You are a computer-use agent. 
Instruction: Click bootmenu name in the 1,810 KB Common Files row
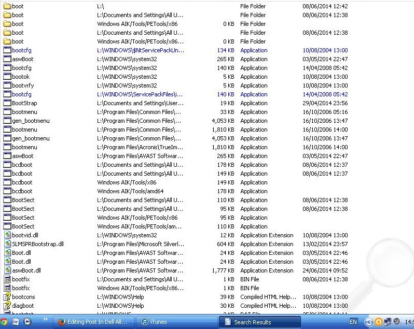(x=24, y=130)
